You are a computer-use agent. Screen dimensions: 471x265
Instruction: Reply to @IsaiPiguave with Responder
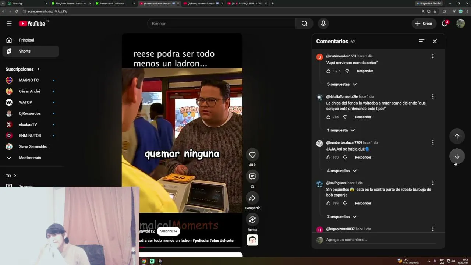[363, 204]
